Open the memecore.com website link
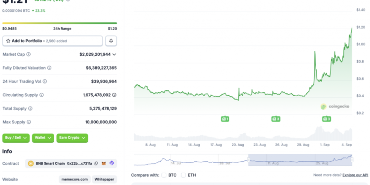The height and width of the screenshot is (185, 370). pyautogui.click(x=74, y=180)
